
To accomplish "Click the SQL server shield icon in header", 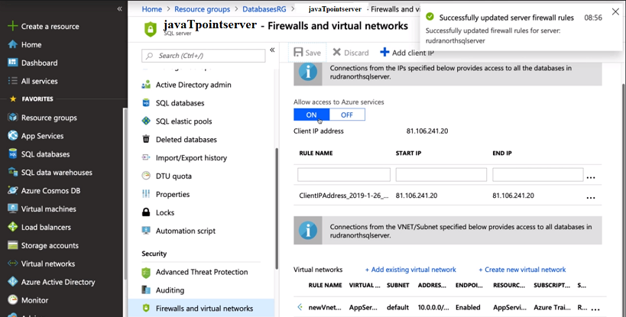I will (151, 30).
